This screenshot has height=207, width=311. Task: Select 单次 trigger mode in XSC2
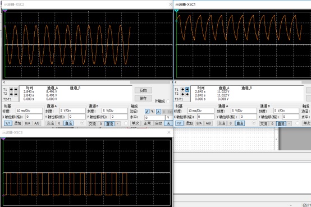click(135, 123)
